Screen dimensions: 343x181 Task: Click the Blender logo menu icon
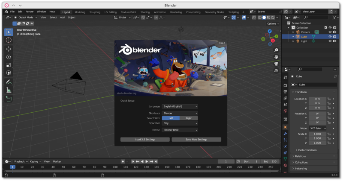click(6, 12)
